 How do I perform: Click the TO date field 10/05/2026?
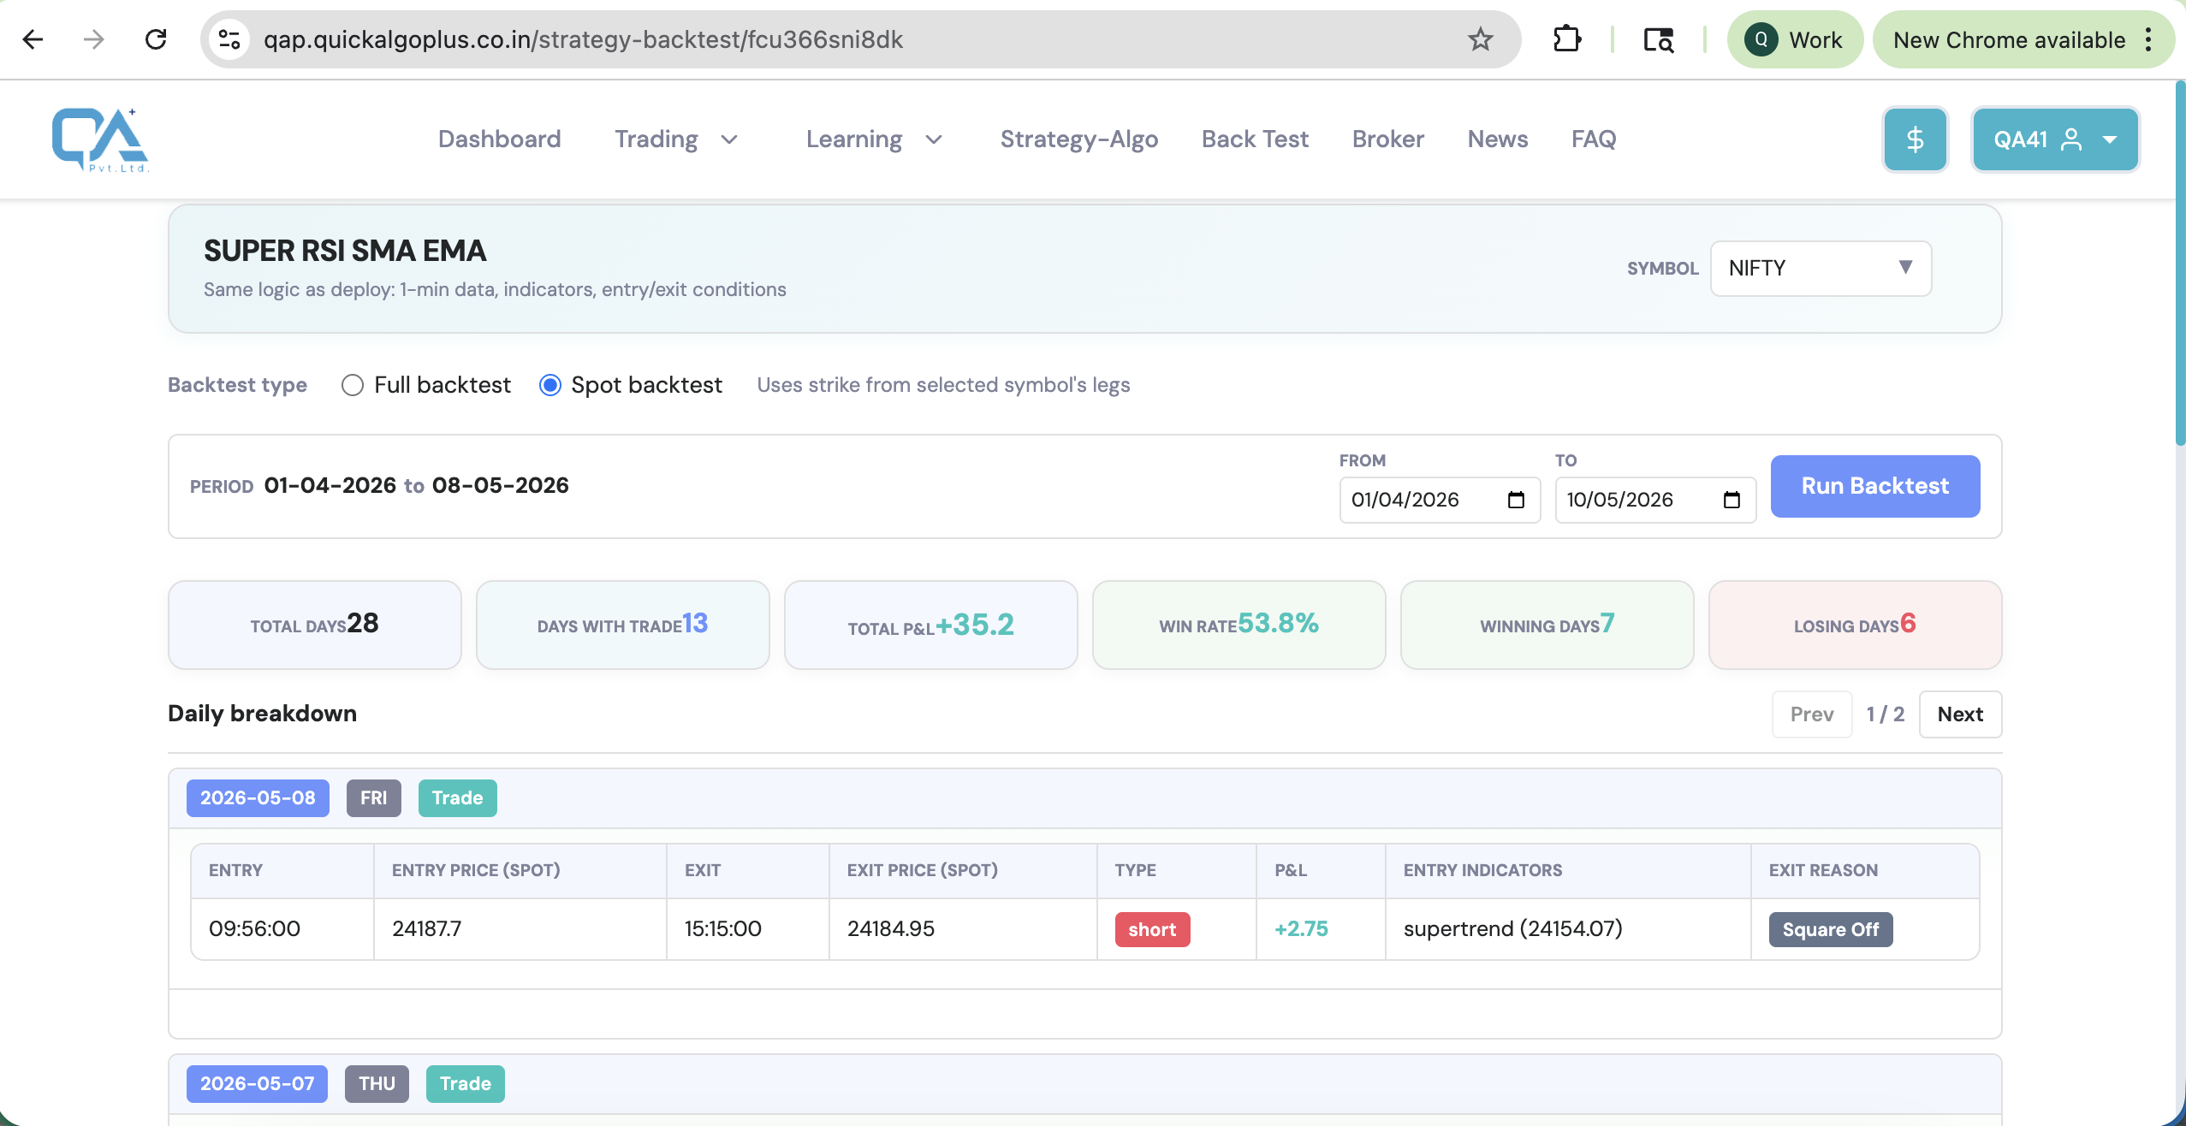[x=1655, y=500]
